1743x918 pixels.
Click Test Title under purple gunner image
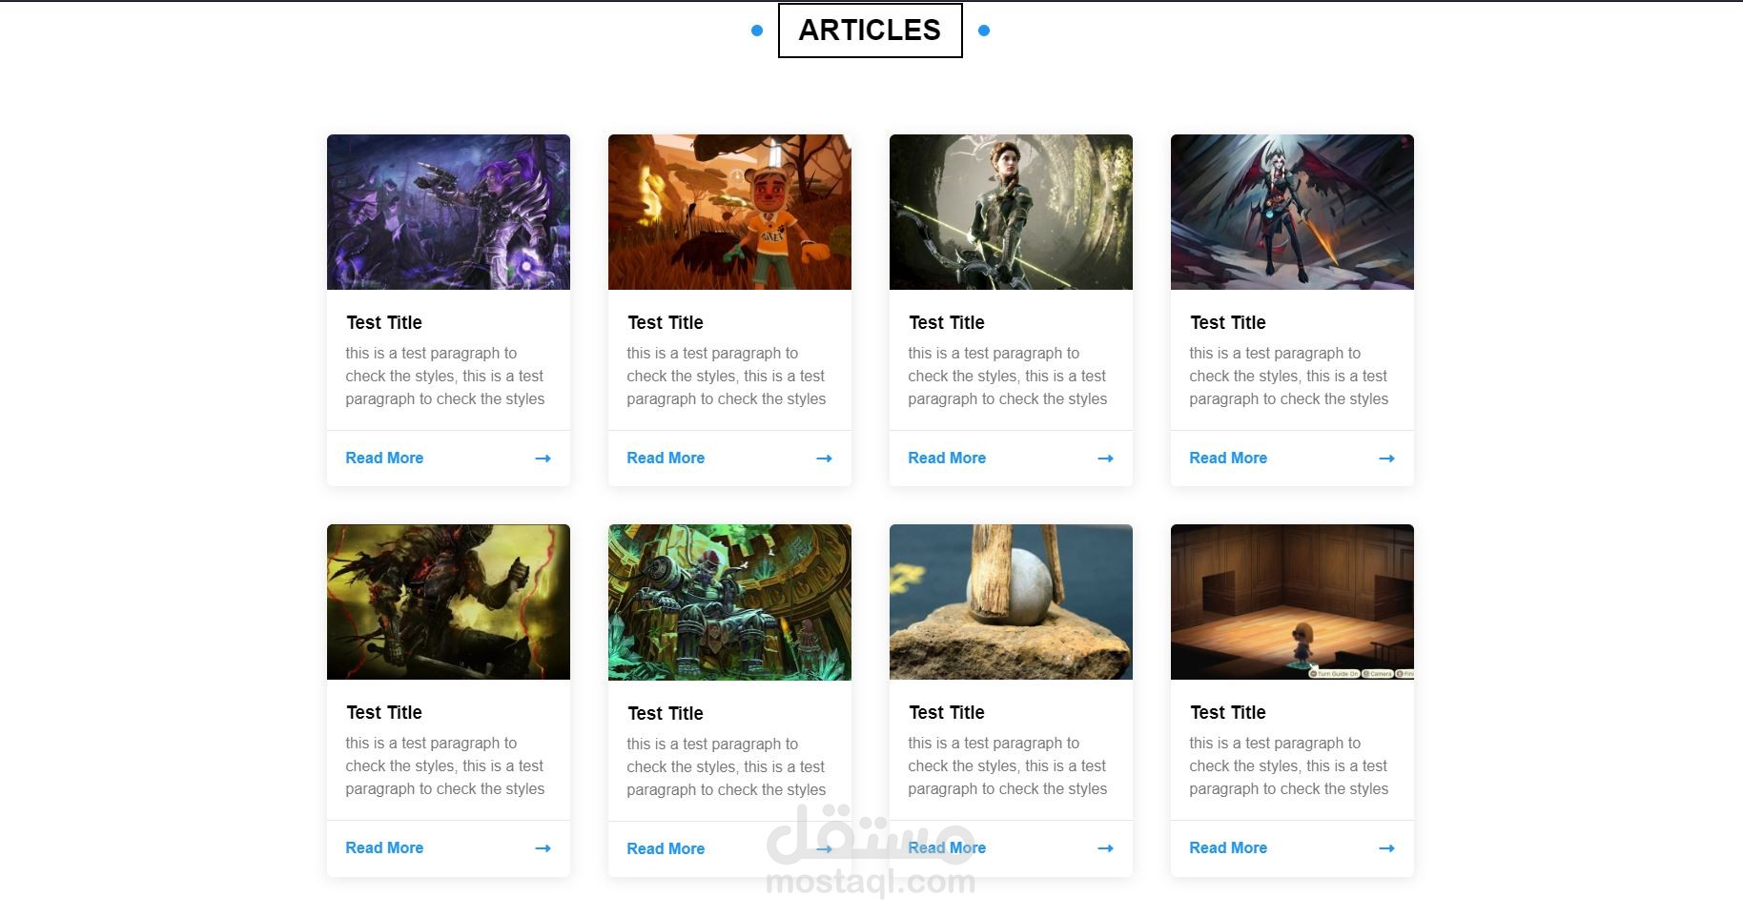pos(384,322)
